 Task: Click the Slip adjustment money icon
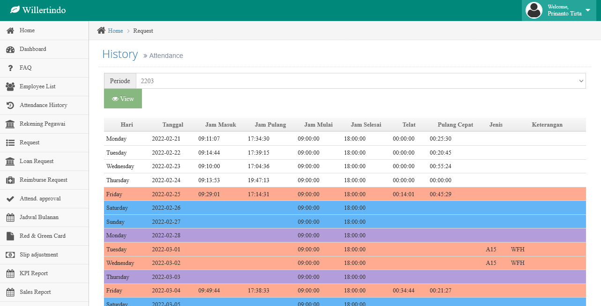[x=10, y=255]
